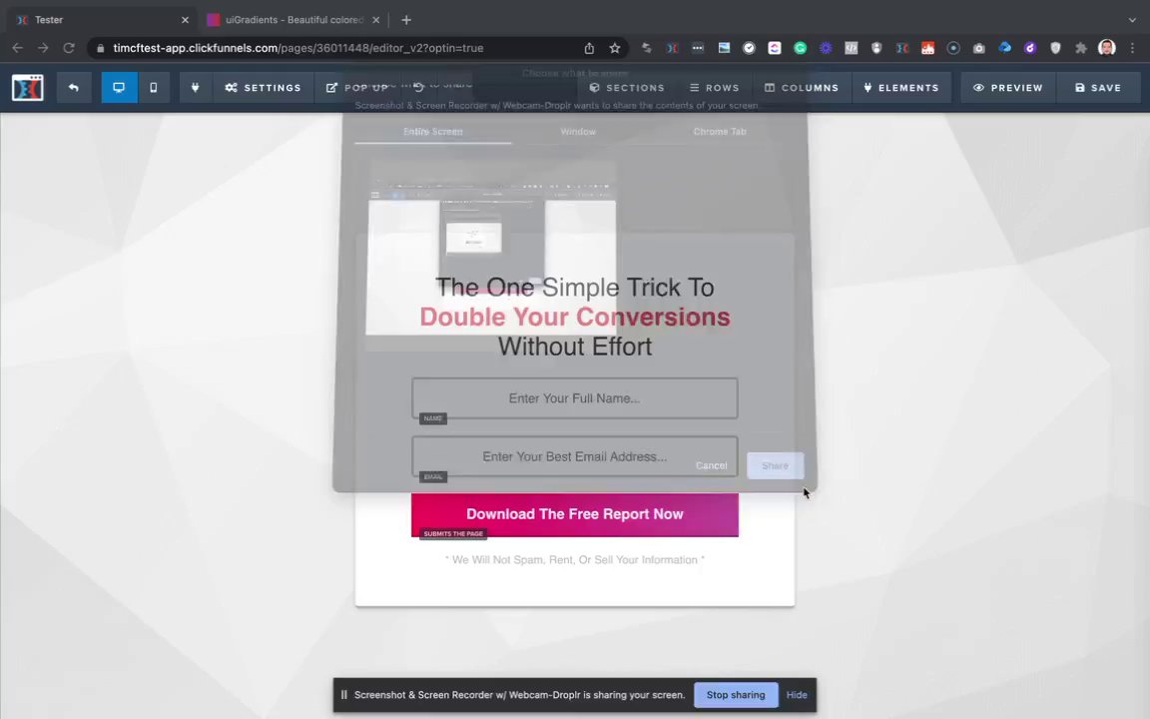Click the Best Email Address field
This screenshot has height=719, width=1150.
tap(575, 456)
